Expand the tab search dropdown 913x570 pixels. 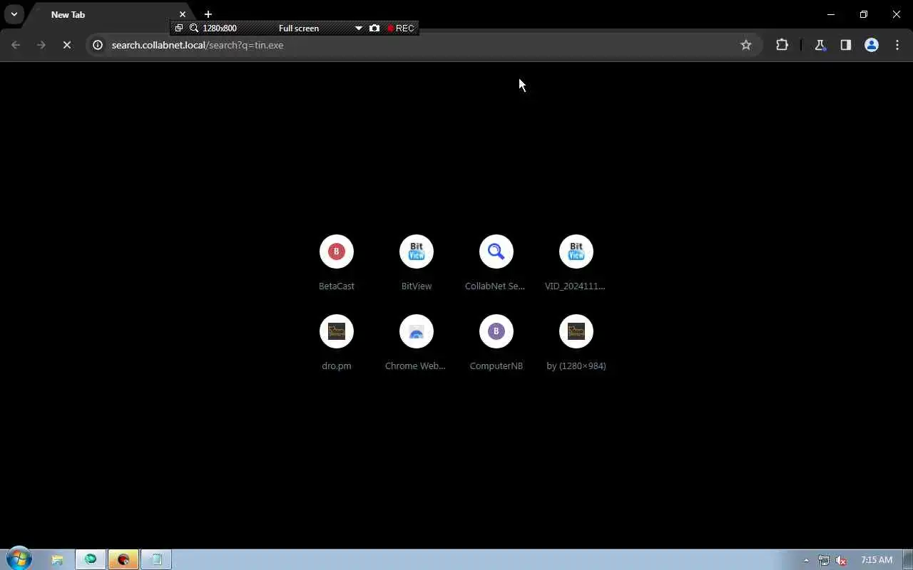(14, 14)
